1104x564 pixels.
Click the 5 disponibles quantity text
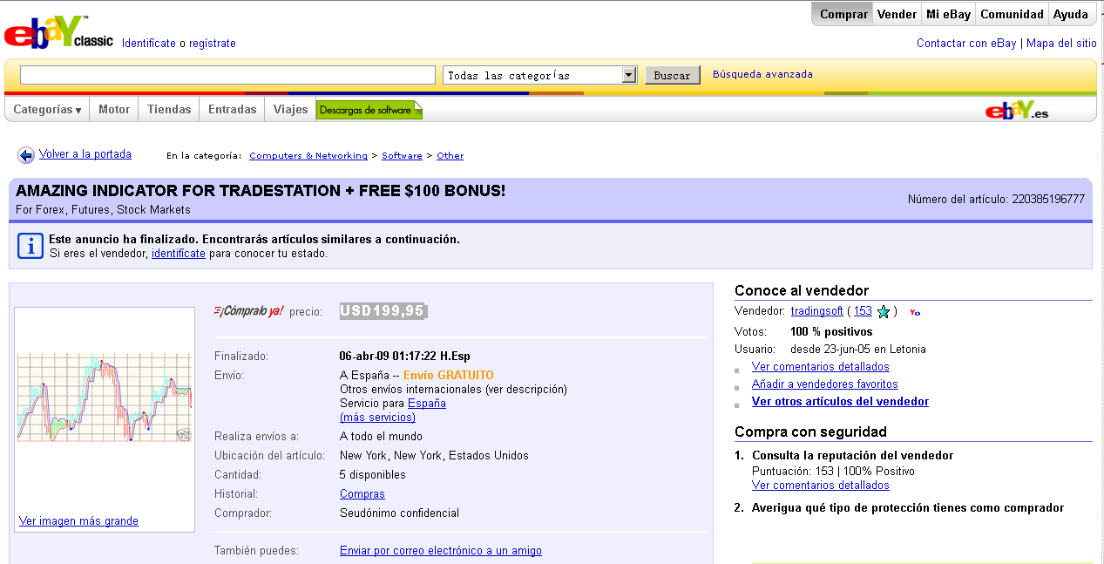click(373, 475)
